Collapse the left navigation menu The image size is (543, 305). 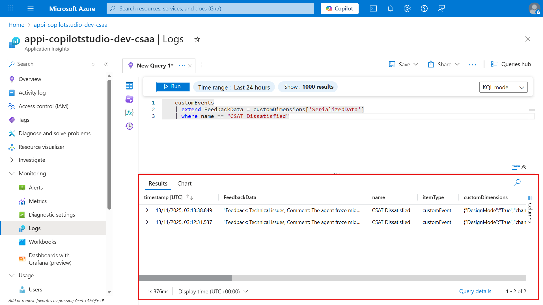coord(106,64)
